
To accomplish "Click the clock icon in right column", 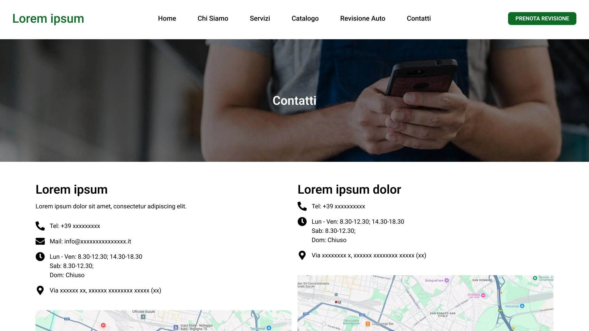I will [x=302, y=222].
